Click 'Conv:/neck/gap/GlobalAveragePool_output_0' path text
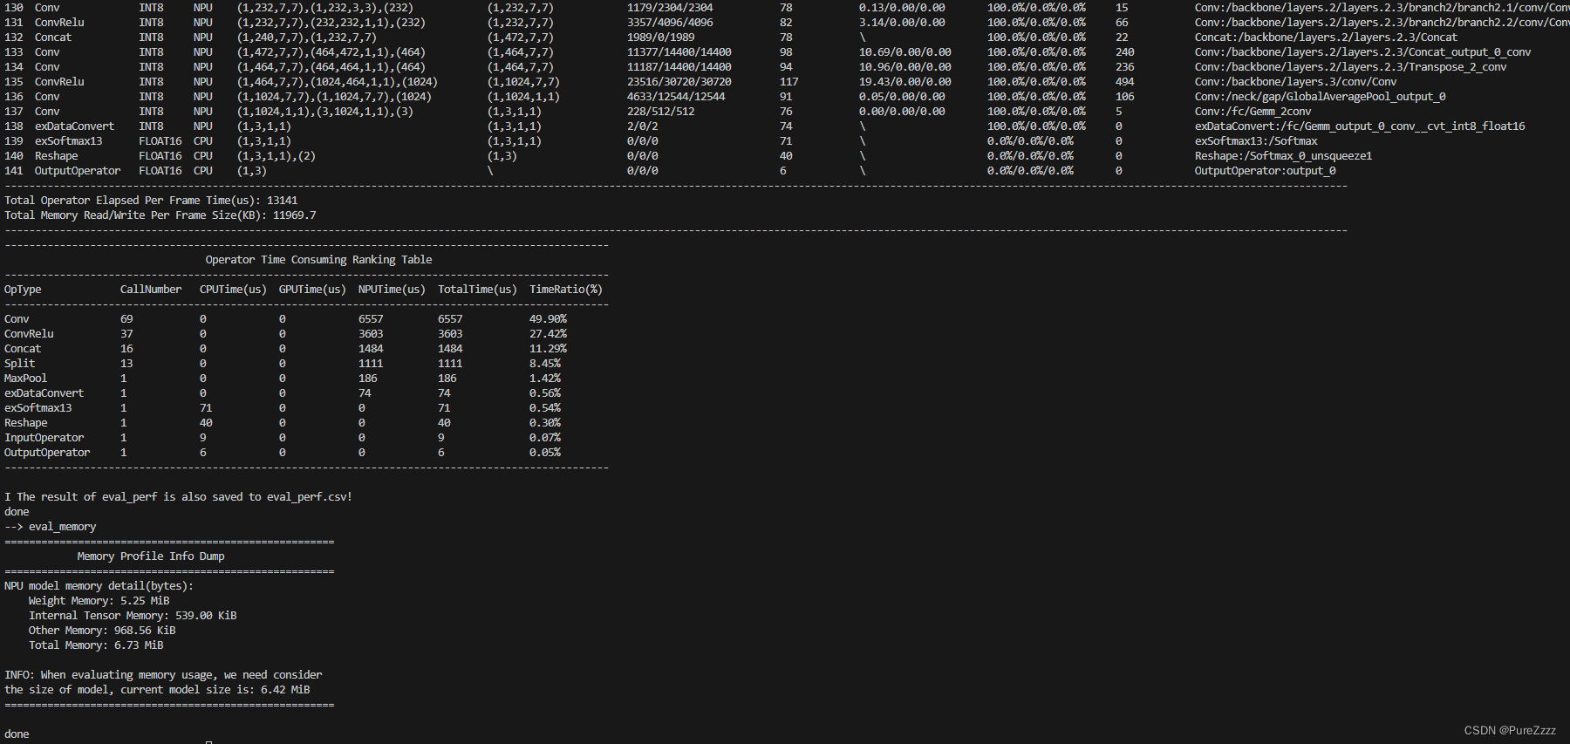The height and width of the screenshot is (744, 1570). click(1320, 96)
